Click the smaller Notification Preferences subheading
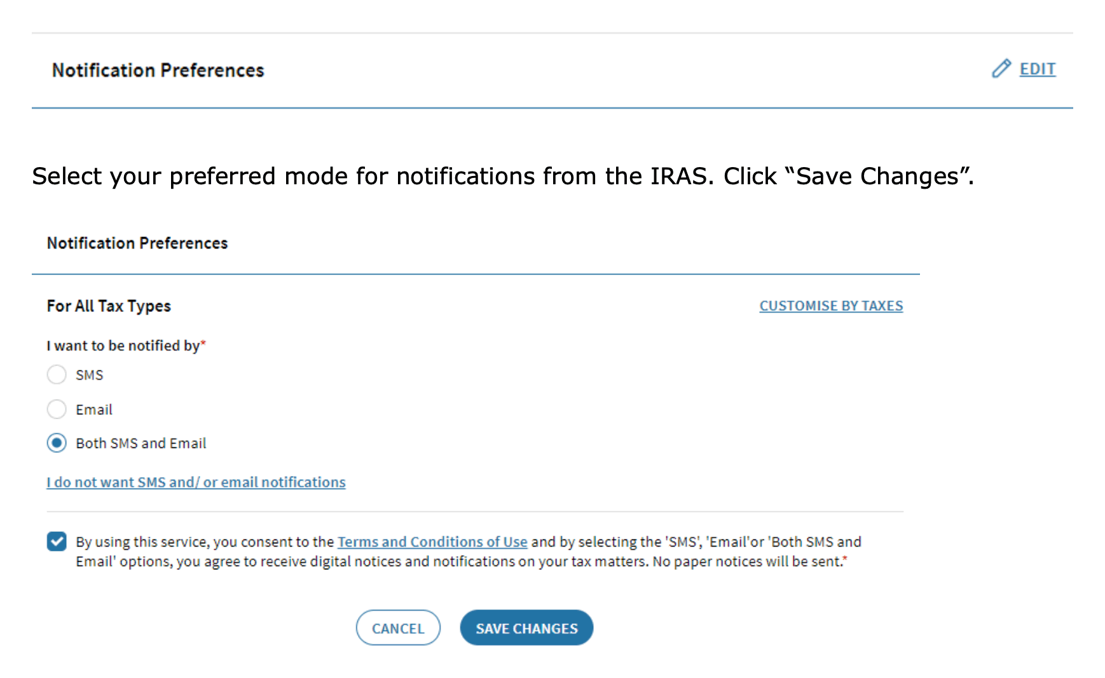The width and height of the screenshot is (1105, 678). tap(137, 243)
